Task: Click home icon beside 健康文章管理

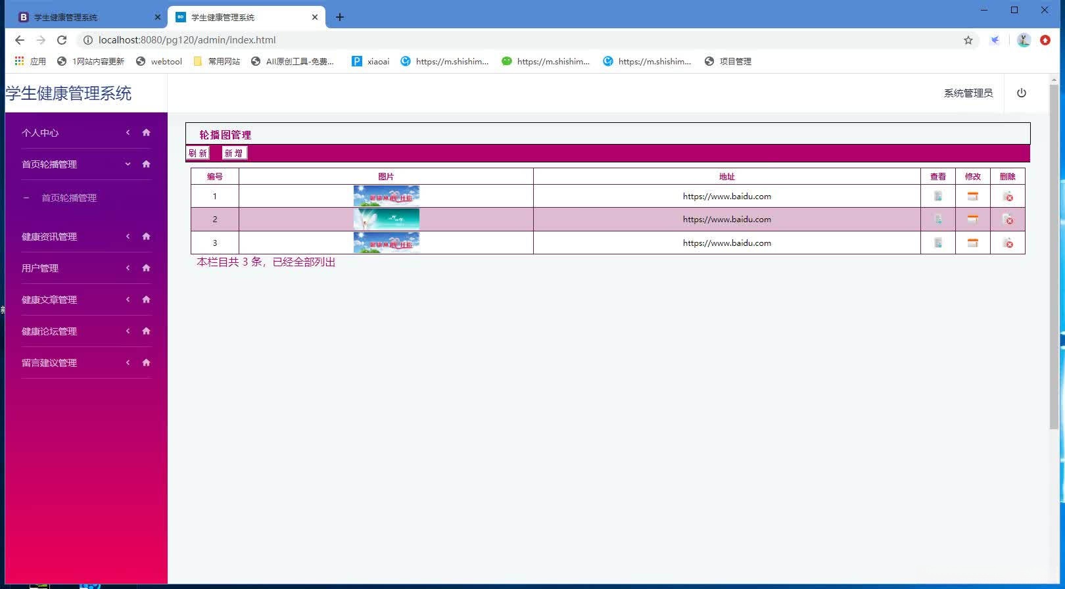Action: coord(146,299)
